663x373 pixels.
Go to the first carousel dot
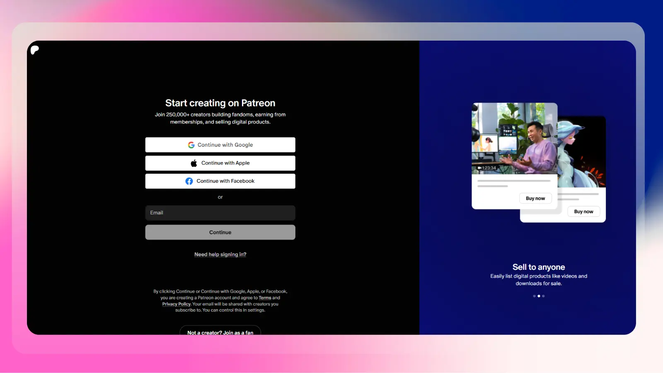coord(534,296)
